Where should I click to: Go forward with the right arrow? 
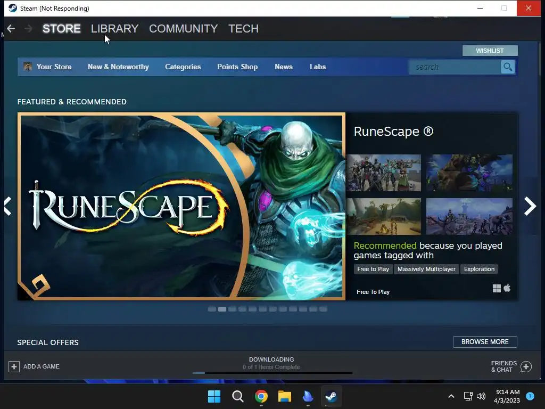[x=29, y=29]
